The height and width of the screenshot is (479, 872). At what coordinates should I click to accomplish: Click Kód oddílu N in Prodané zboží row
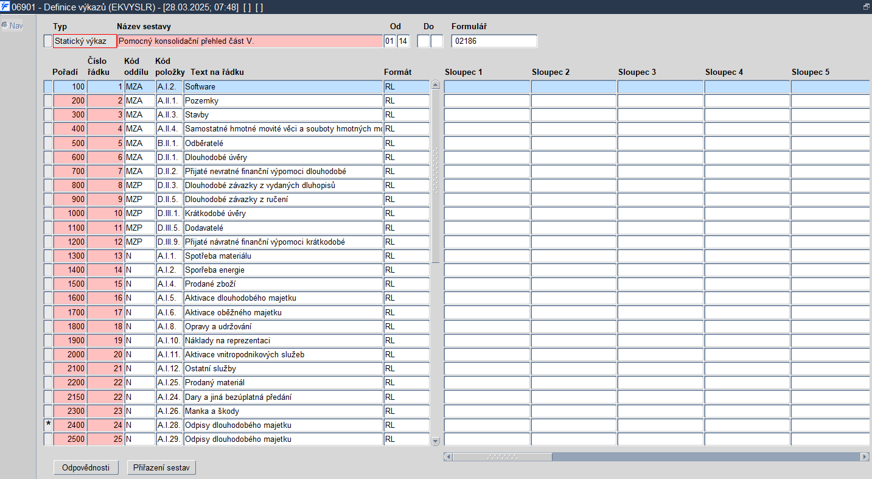[139, 284]
